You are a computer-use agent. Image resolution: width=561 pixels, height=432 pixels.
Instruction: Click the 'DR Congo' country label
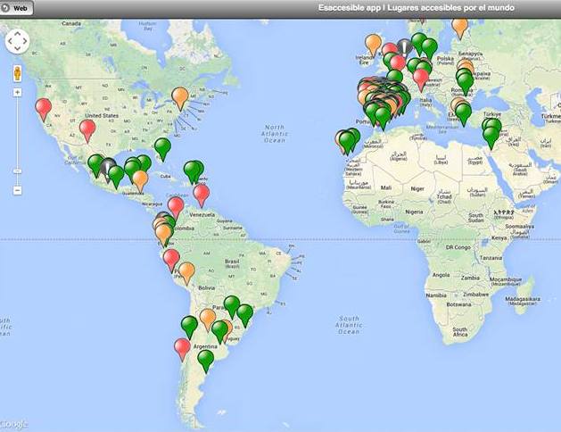(x=458, y=247)
